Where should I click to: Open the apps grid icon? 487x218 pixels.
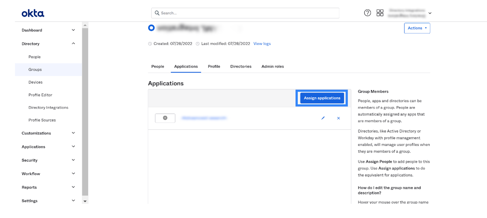tap(380, 13)
